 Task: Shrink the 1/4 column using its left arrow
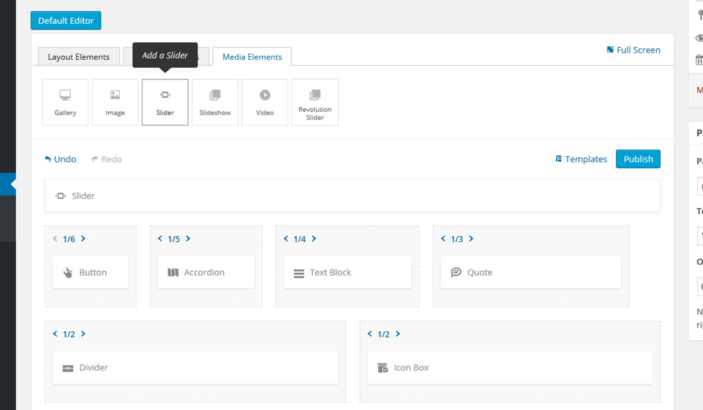tap(286, 238)
